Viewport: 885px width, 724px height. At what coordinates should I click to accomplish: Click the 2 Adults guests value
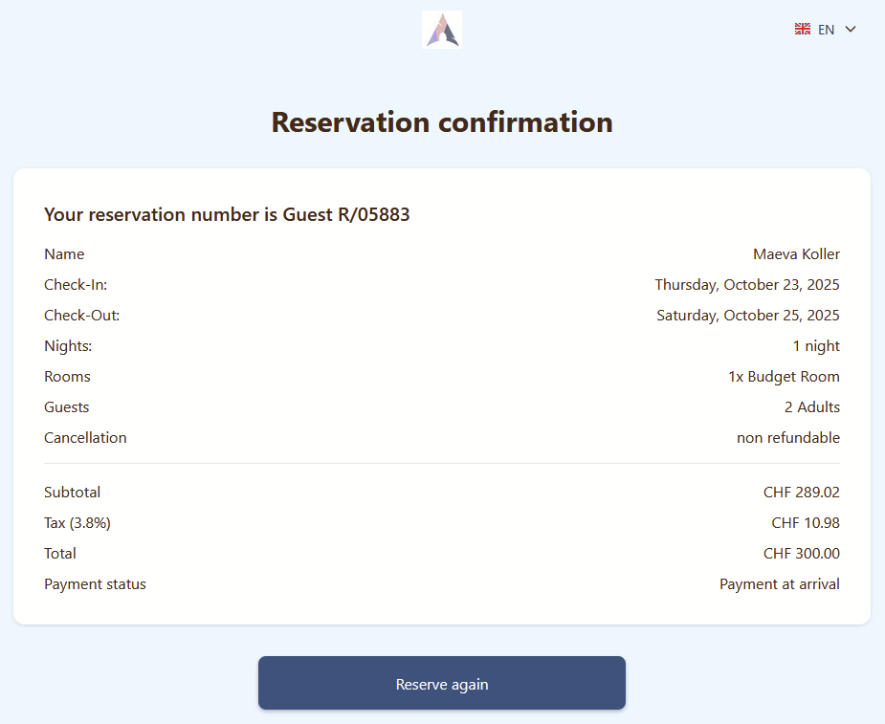tap(811, 407)
